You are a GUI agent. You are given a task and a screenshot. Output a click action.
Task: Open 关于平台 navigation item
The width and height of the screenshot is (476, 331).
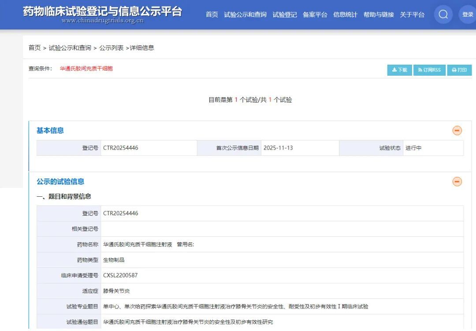(412, 15)
